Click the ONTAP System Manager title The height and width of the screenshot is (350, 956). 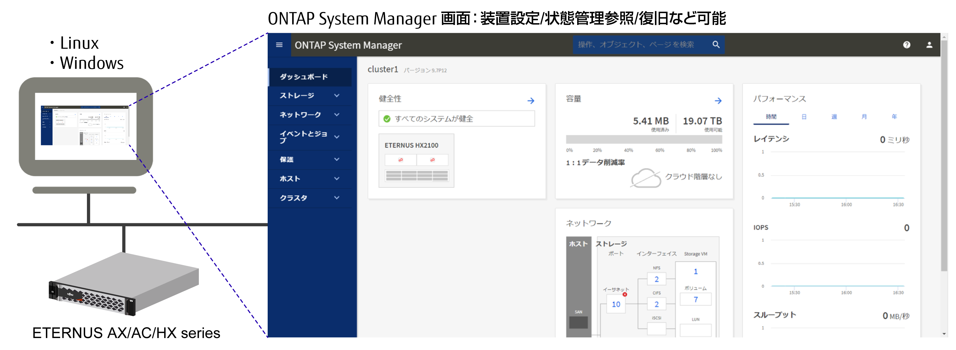tap(348, 45)
